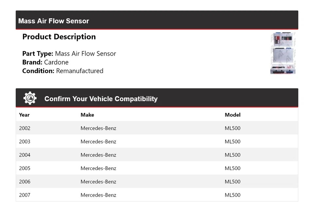The height and width of the screenshot is (212, 314).
Task: Select the 2002 year cell
Action: click(x=25, y=128)
